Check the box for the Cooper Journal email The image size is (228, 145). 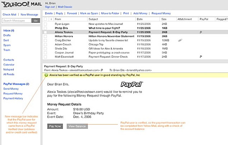45,53
